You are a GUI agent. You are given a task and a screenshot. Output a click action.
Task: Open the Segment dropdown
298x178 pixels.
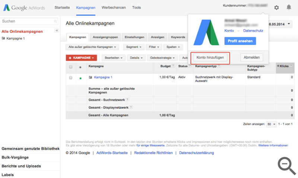(134, 47)
